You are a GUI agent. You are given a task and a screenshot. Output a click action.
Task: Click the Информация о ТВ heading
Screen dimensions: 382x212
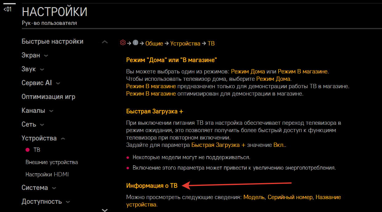pos(152,186)
